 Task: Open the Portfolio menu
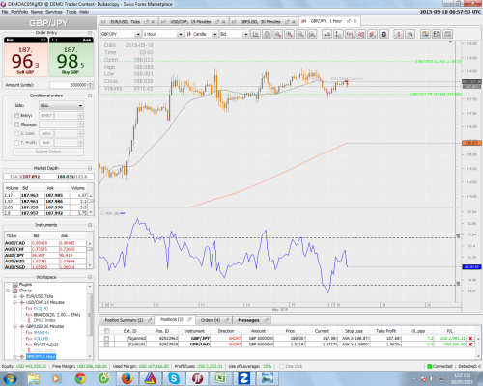click(x=19, y=12)
